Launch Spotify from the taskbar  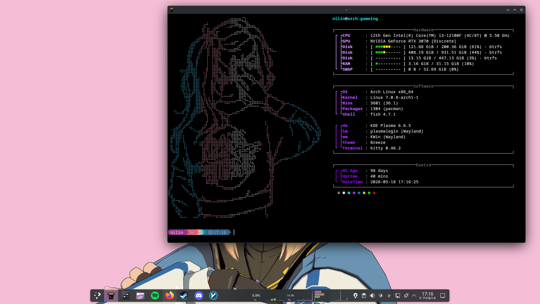coord(155,296)
